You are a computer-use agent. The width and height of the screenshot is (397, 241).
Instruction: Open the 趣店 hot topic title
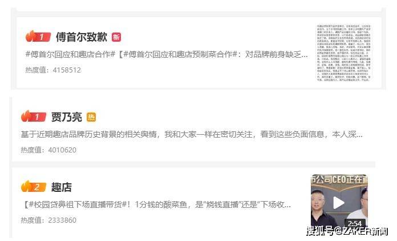click(62, 187)
